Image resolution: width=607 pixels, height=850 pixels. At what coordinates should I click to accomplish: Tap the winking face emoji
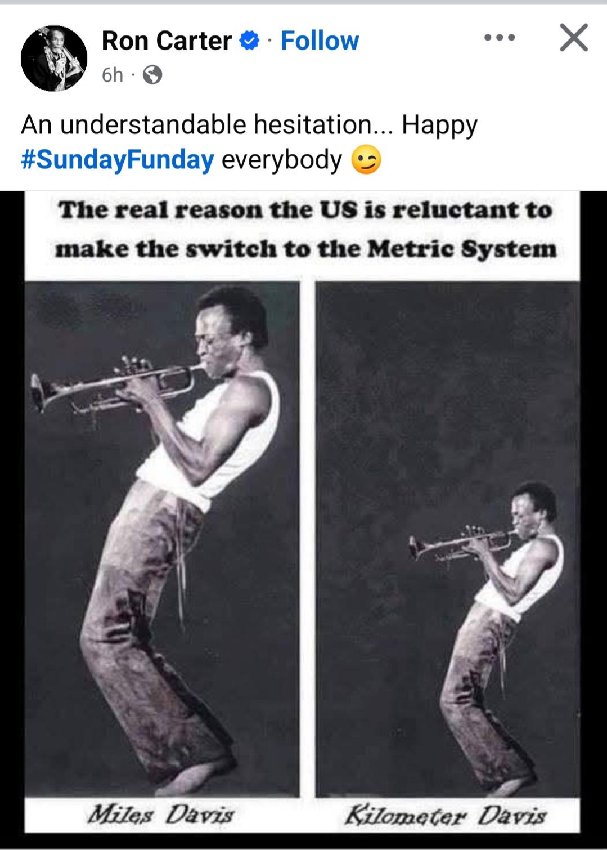[366, 160]
